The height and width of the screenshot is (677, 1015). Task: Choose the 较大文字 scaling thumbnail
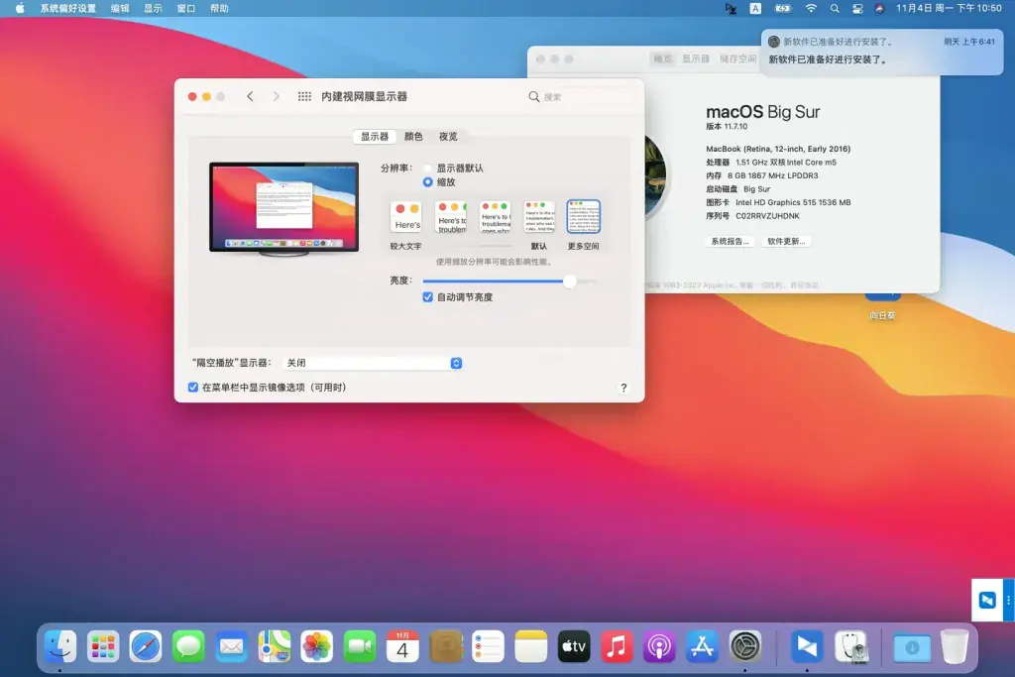405,216
